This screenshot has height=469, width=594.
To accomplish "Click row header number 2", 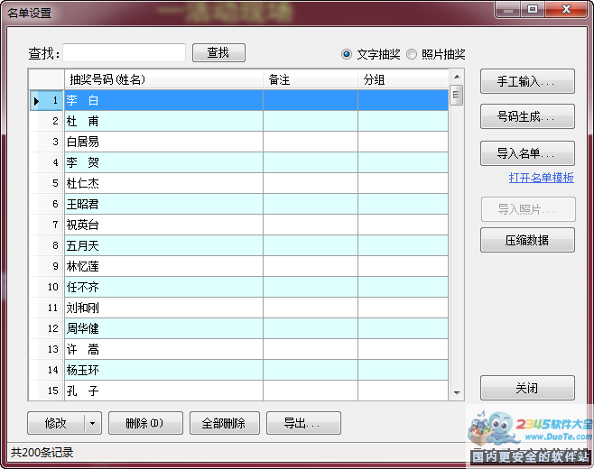I will (x=47, y=121).
